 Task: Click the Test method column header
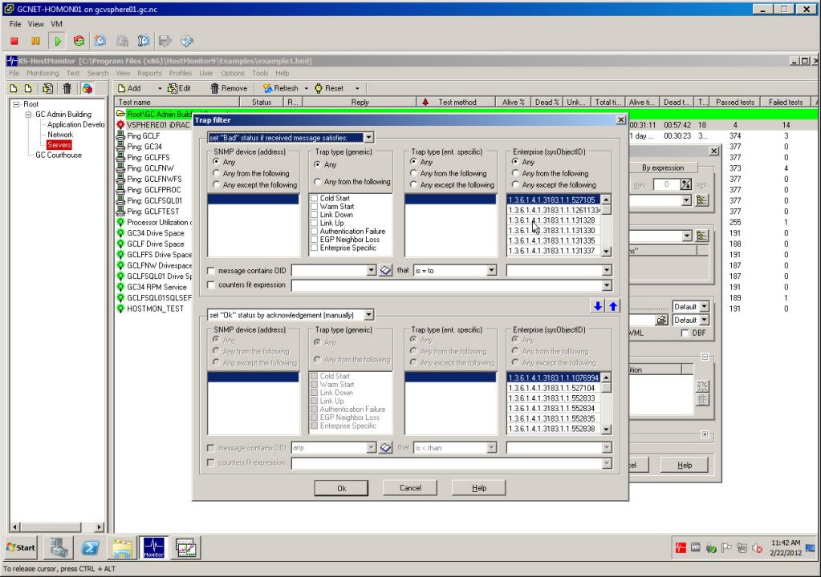tap(457, 102)
